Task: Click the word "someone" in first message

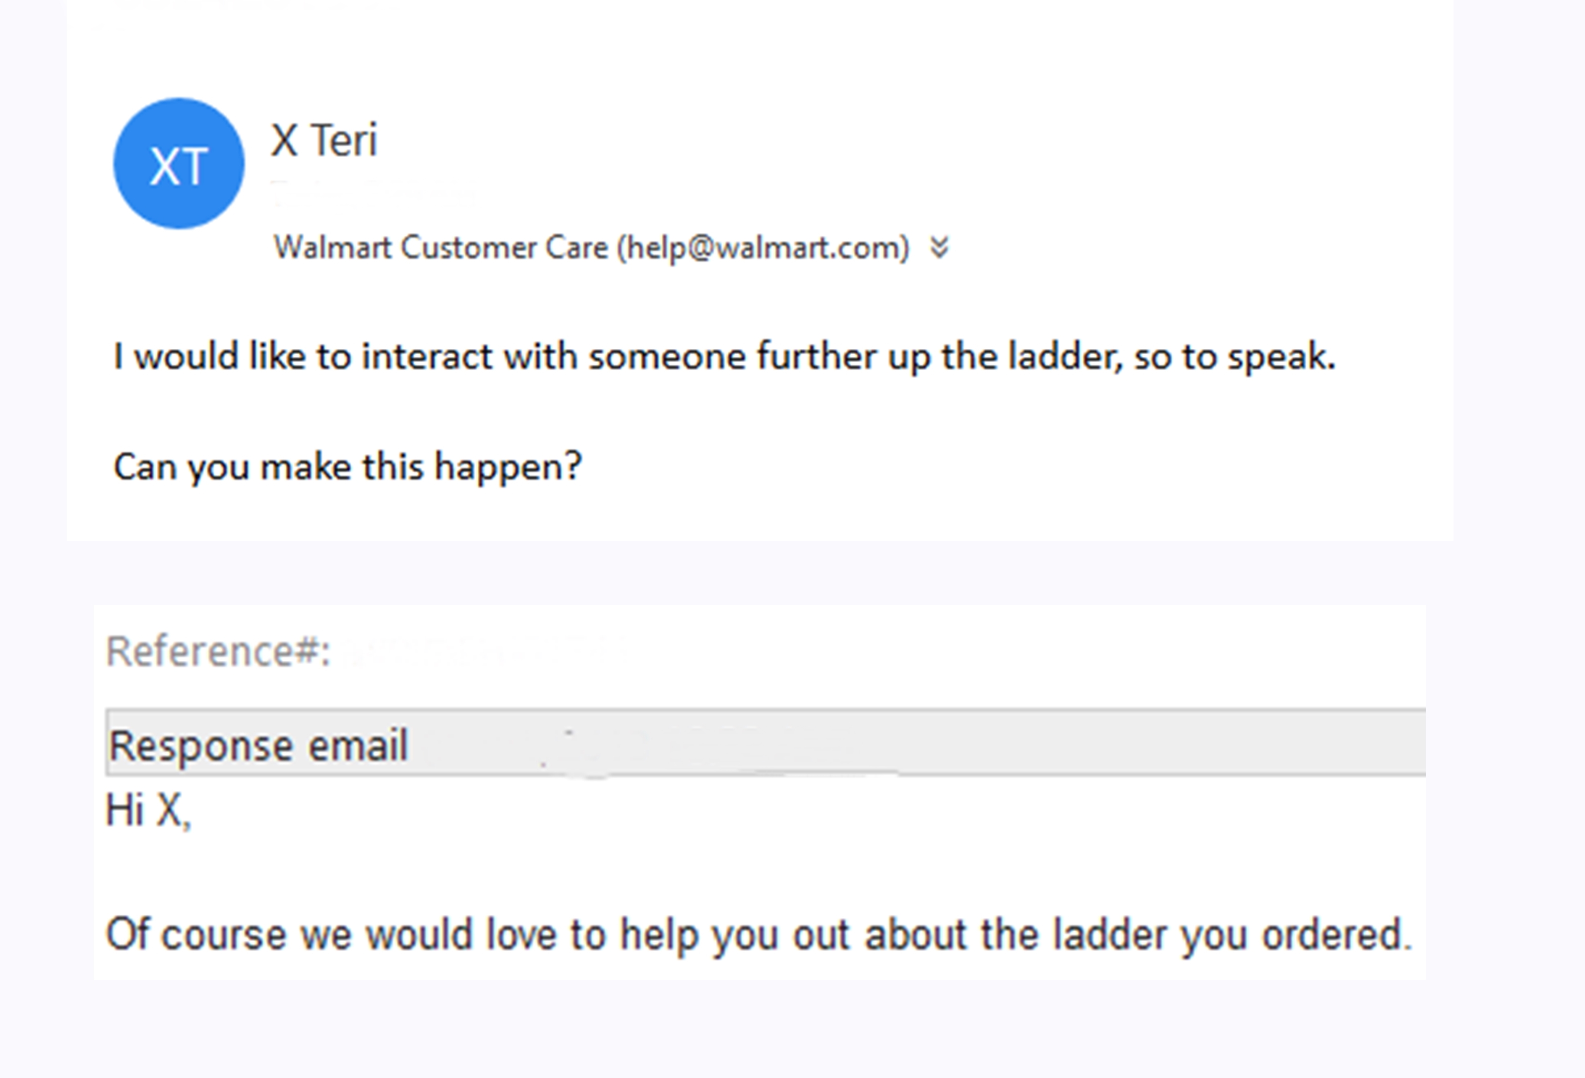Action: [667, 357]
